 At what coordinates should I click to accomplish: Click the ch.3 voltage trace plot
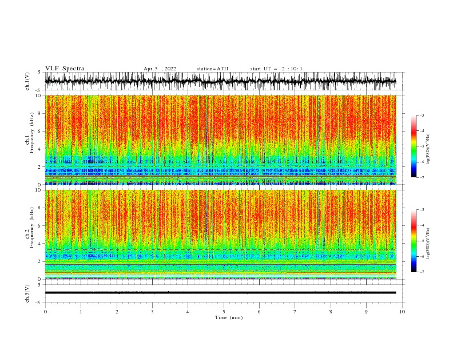[225, 293]
